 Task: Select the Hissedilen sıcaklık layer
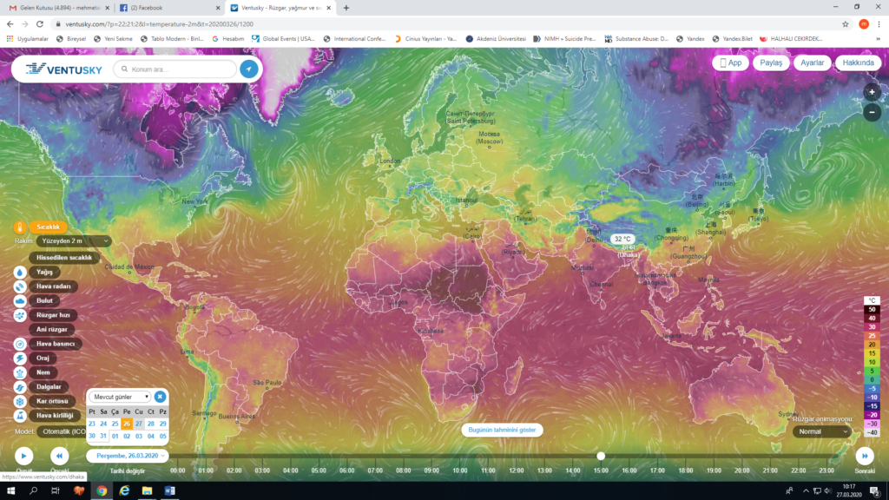pos(64,257)
